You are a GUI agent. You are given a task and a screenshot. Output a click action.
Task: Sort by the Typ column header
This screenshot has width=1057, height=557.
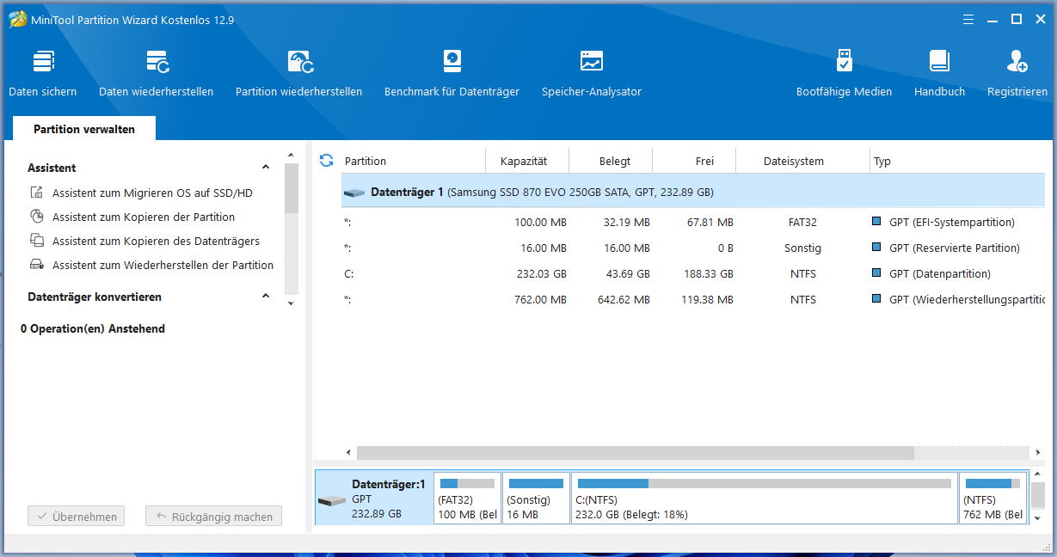tap(882, 161)
